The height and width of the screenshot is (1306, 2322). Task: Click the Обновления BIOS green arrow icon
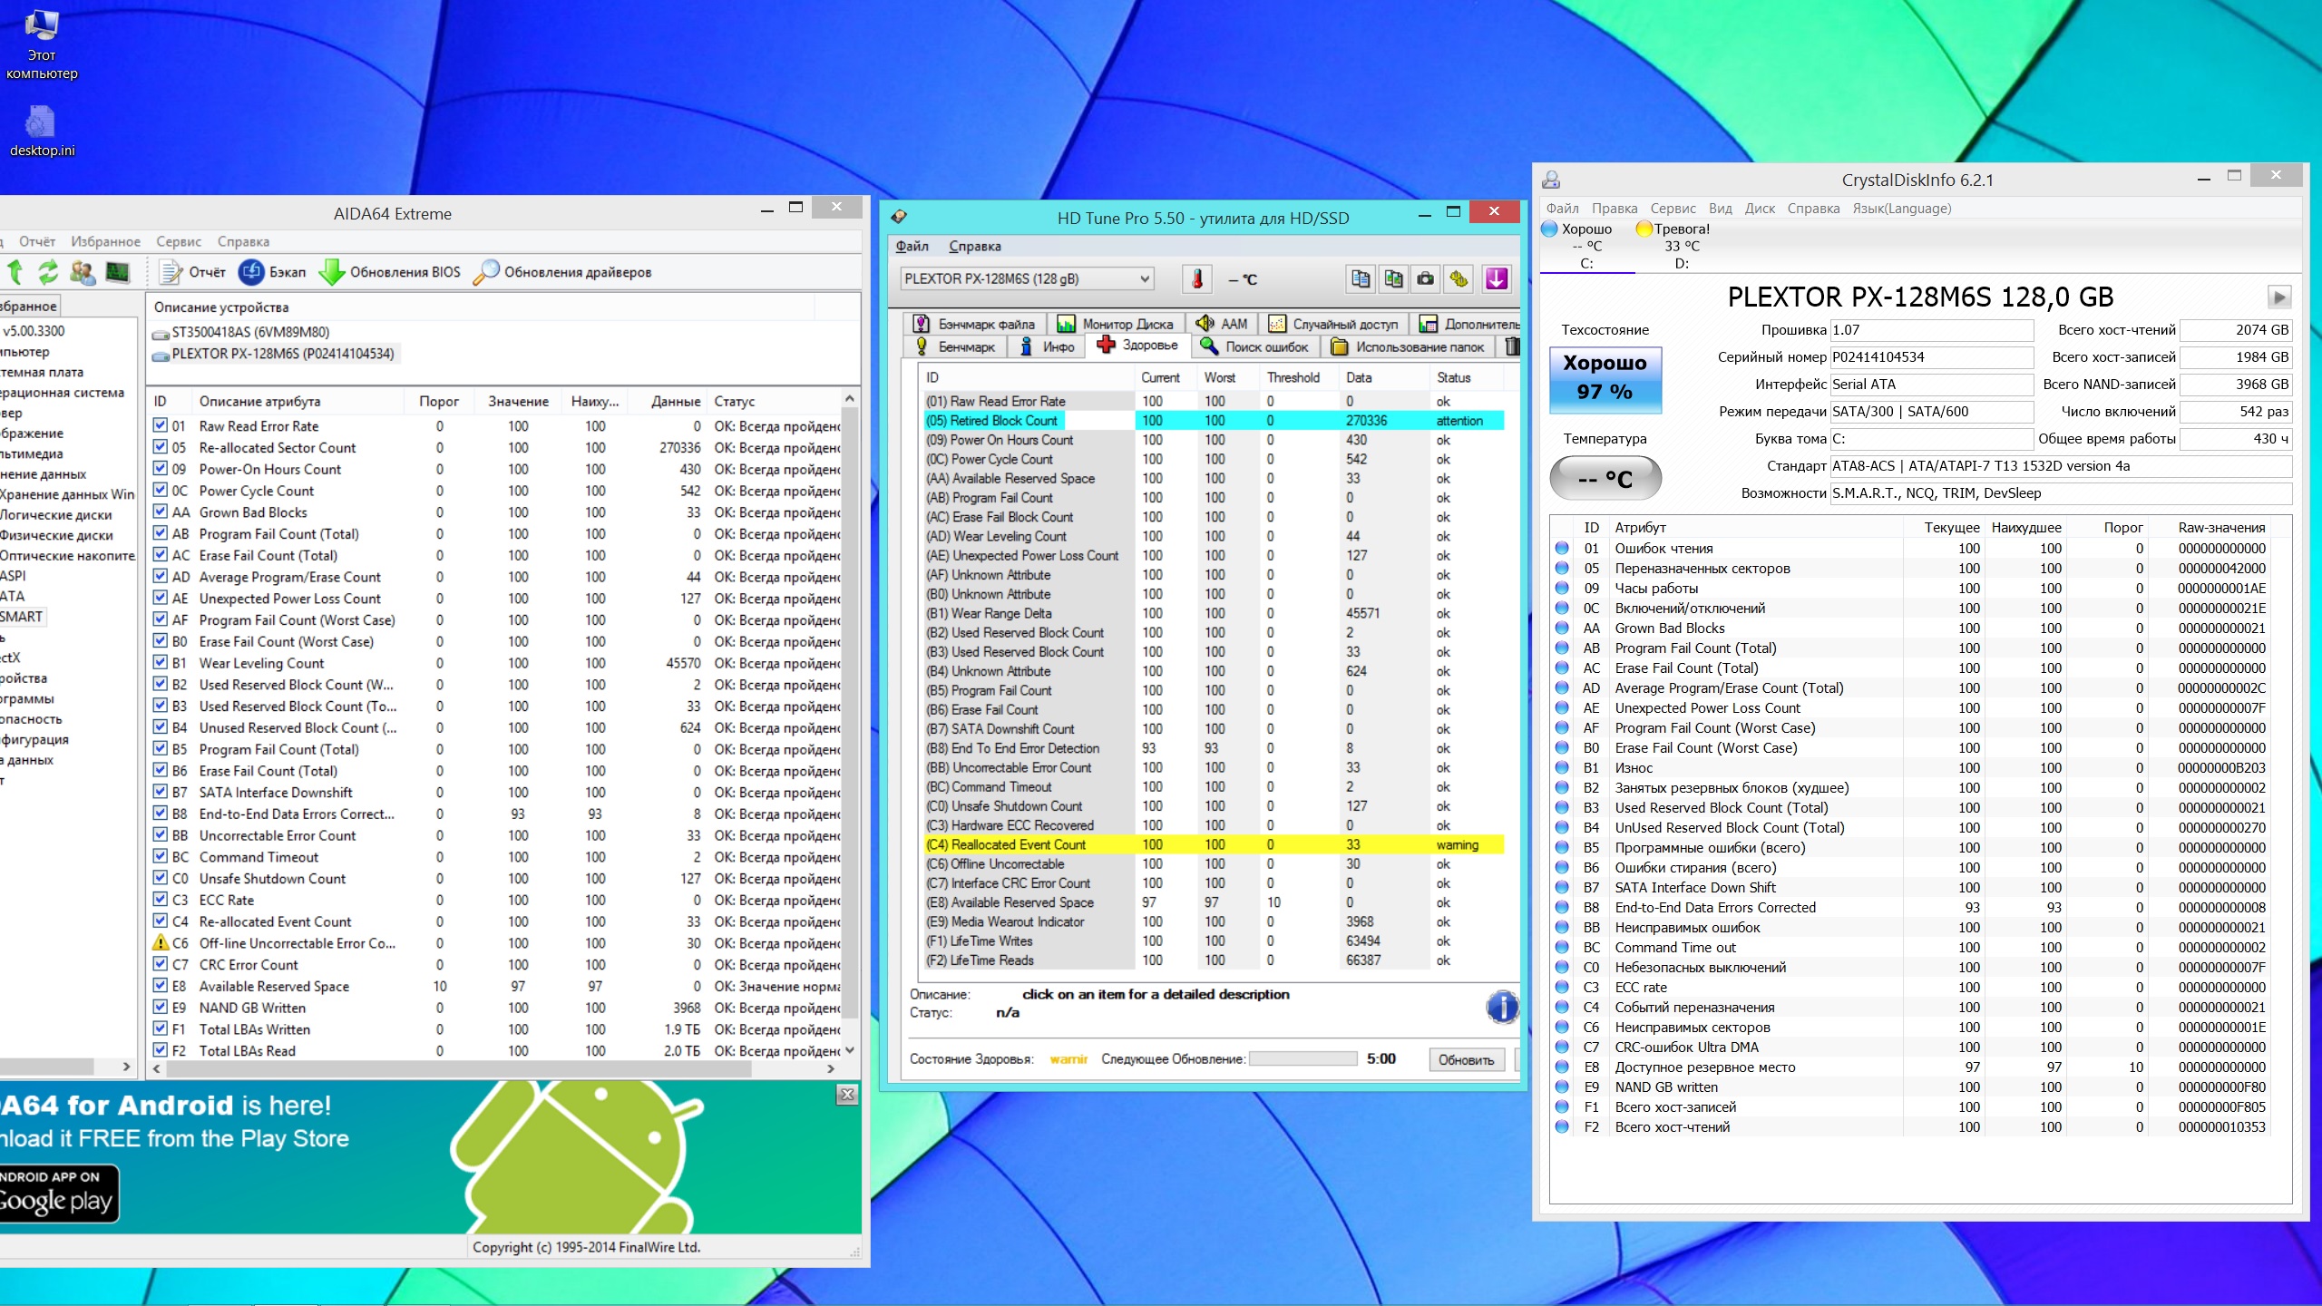pyautogui.click(x=332, y=272)
